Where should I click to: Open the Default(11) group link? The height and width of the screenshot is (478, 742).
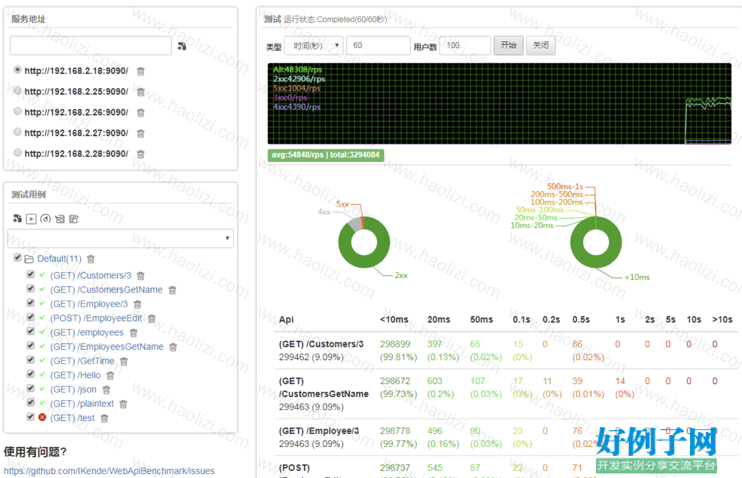pos(59,259)
